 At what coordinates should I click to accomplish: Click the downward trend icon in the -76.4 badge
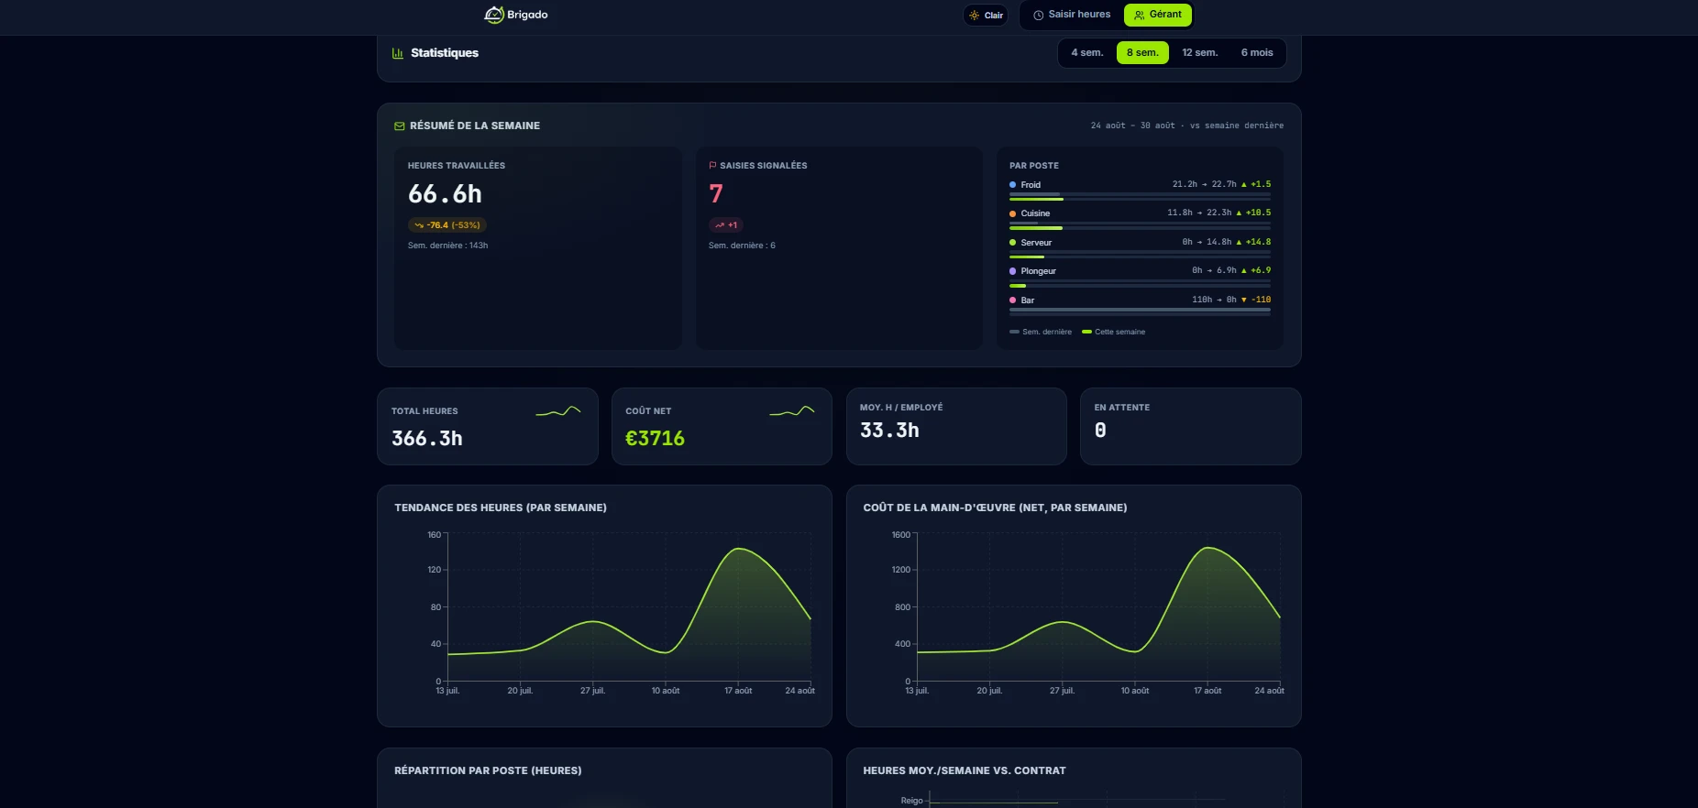[419, 225]
